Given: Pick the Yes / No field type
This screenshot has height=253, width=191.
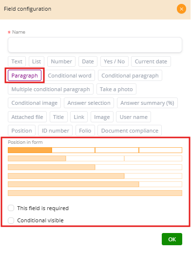Looking at the screenshot, I should coord(115,61).
